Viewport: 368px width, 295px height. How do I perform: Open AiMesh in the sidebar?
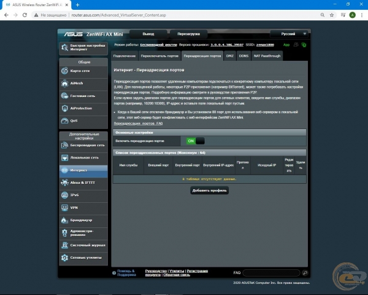[83, 84]
